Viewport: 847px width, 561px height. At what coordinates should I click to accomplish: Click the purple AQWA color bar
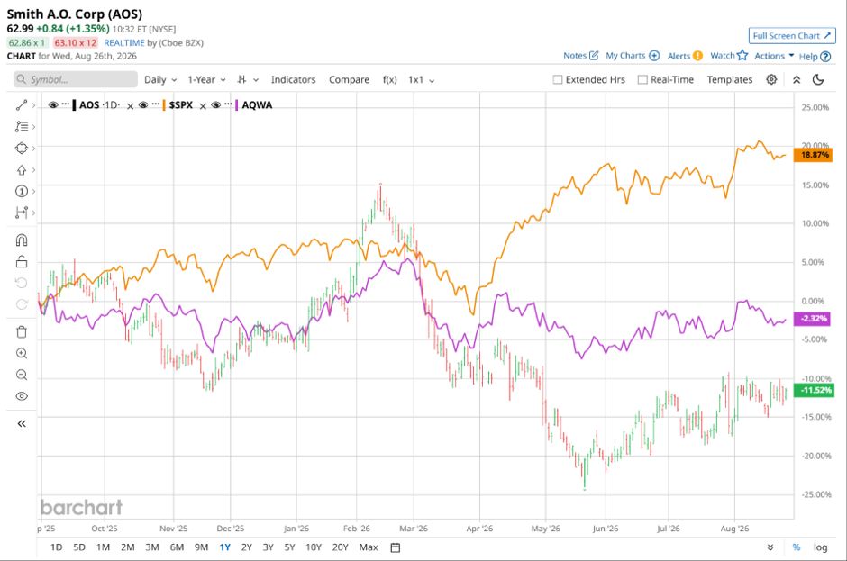click(x=237, y=104)
